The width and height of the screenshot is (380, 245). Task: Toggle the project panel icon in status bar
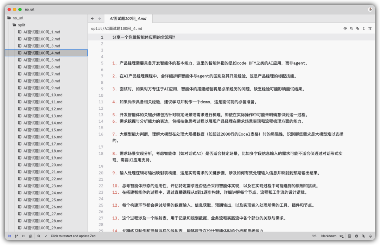click(x=9, y=236)
